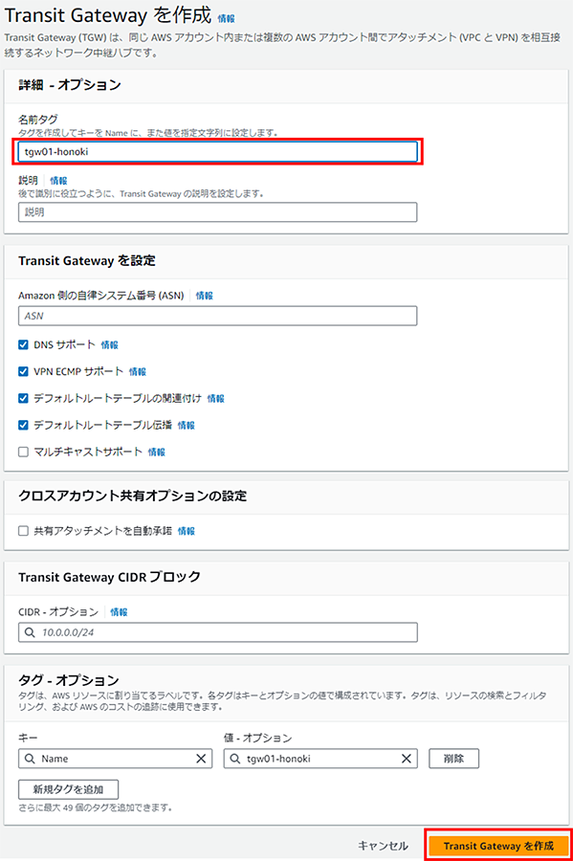Uncheck VPN ECMP サポート checkbox
573x861 pixels.
(x=23, y=372)
